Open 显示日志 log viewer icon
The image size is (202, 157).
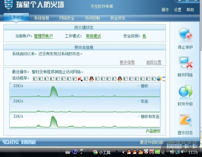186,120
